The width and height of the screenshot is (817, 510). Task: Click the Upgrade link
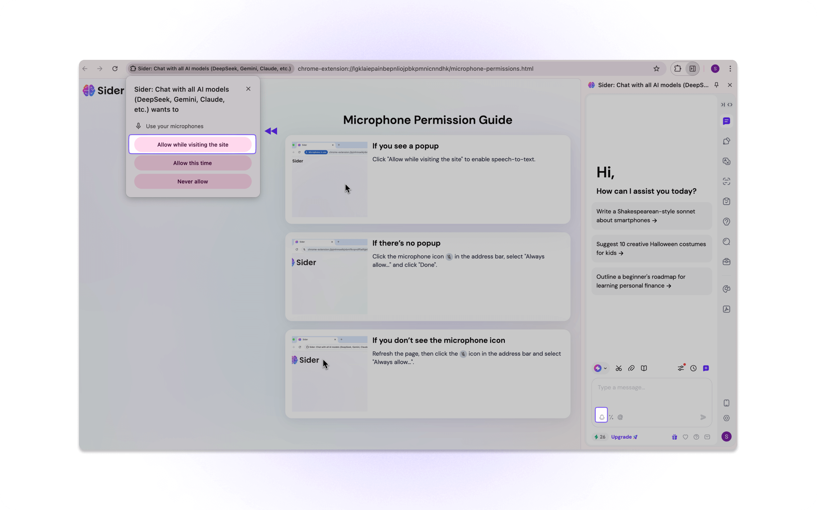pos(624,437)
